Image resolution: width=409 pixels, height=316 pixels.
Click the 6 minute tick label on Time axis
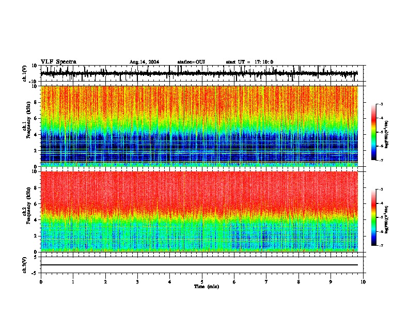[234, 282]
